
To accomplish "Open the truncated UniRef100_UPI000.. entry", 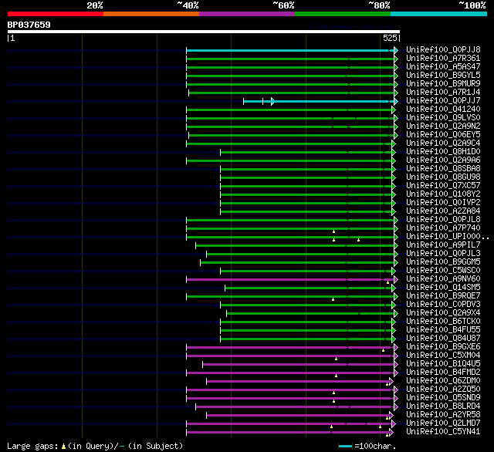I will [x=448, y=237].
